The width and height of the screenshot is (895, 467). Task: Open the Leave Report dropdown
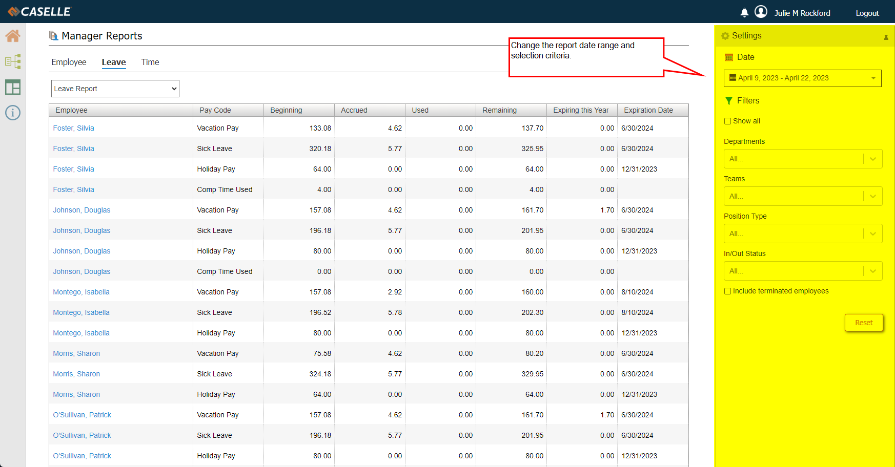[x=115, y=89]
